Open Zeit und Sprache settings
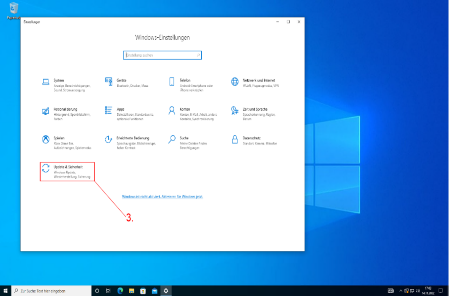The width and height of the screenshot is (449, 296). coord(255,110)
